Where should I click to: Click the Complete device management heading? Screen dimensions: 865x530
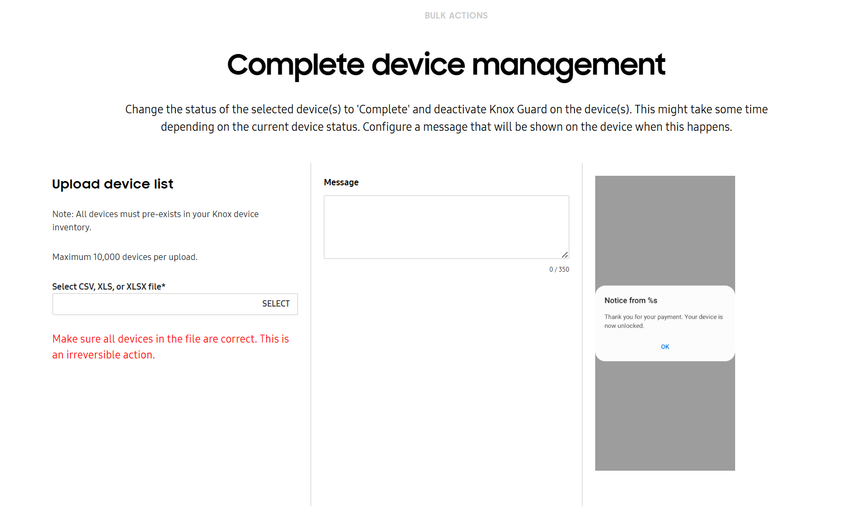tap(446, 65)
